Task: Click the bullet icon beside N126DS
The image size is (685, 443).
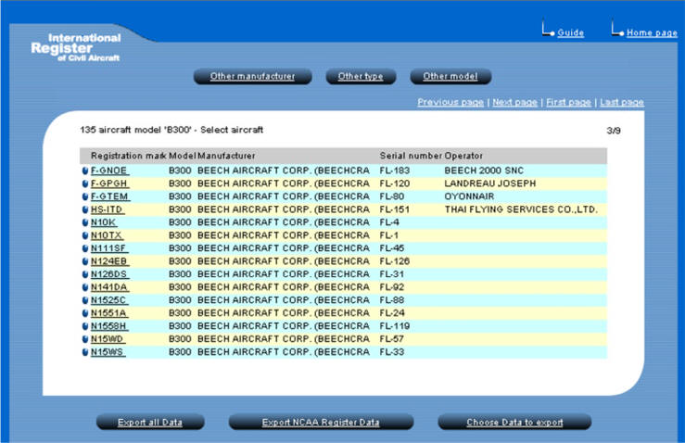Action: [85, 274]
